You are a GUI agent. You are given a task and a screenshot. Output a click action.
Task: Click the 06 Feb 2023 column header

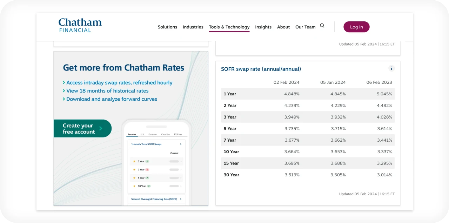(379, 82)
